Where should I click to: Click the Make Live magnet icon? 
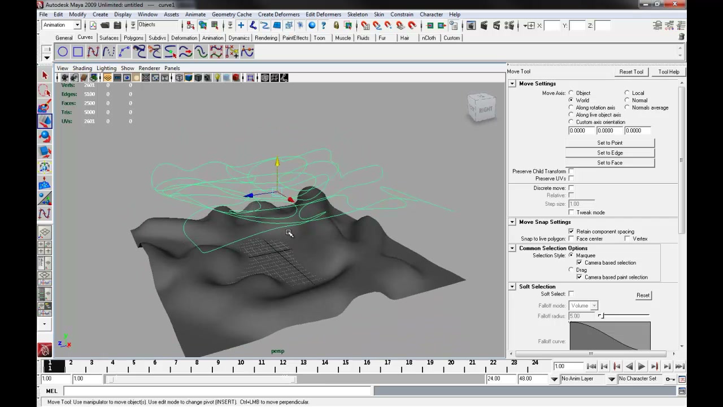click(413, 25)
